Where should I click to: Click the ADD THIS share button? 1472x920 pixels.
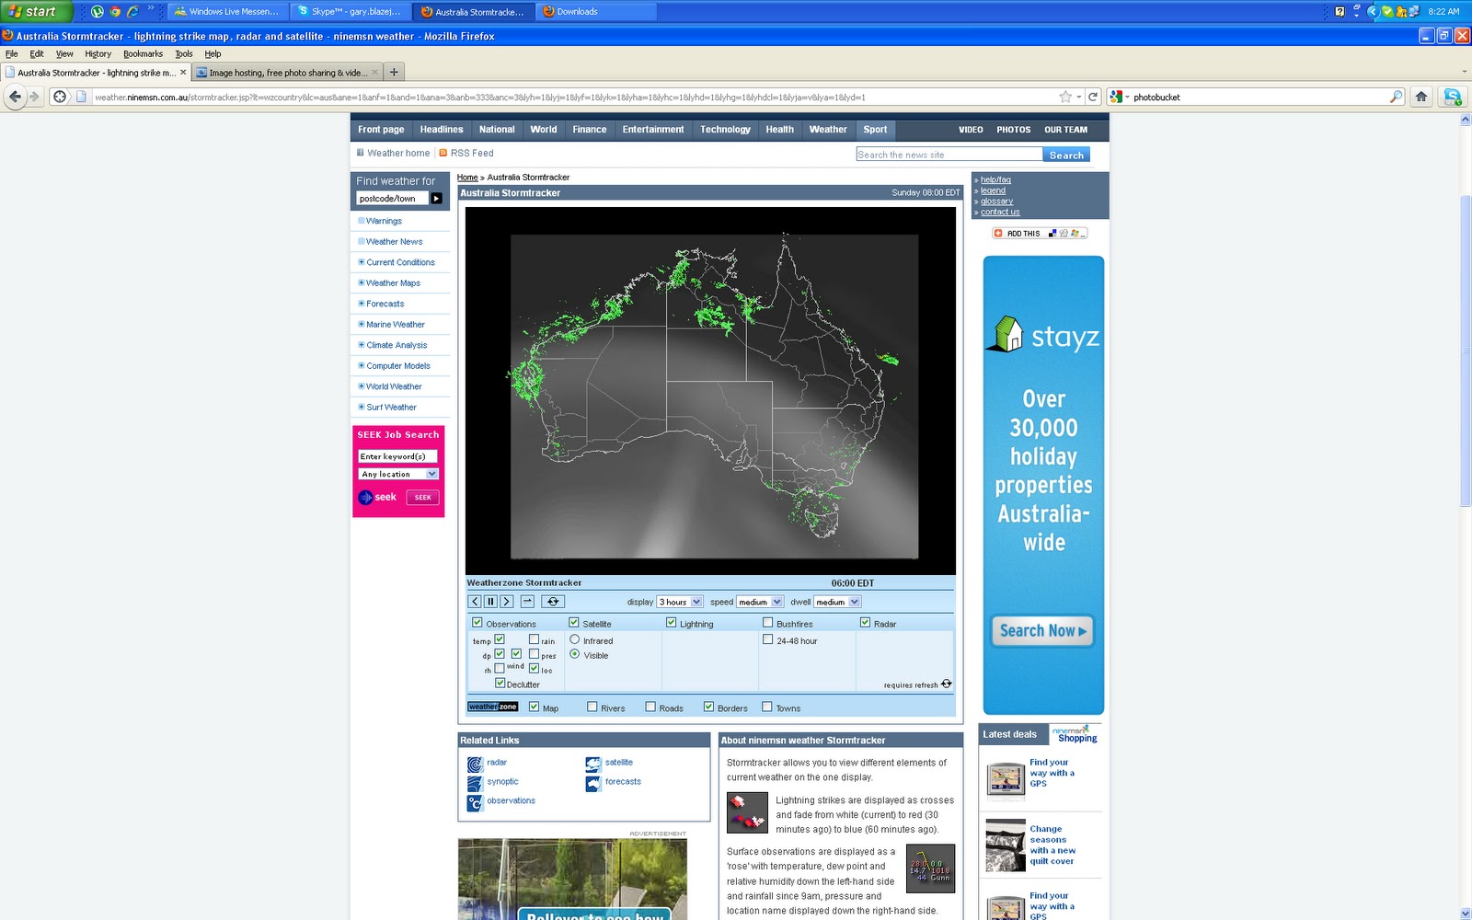(x=1040, y=233)
